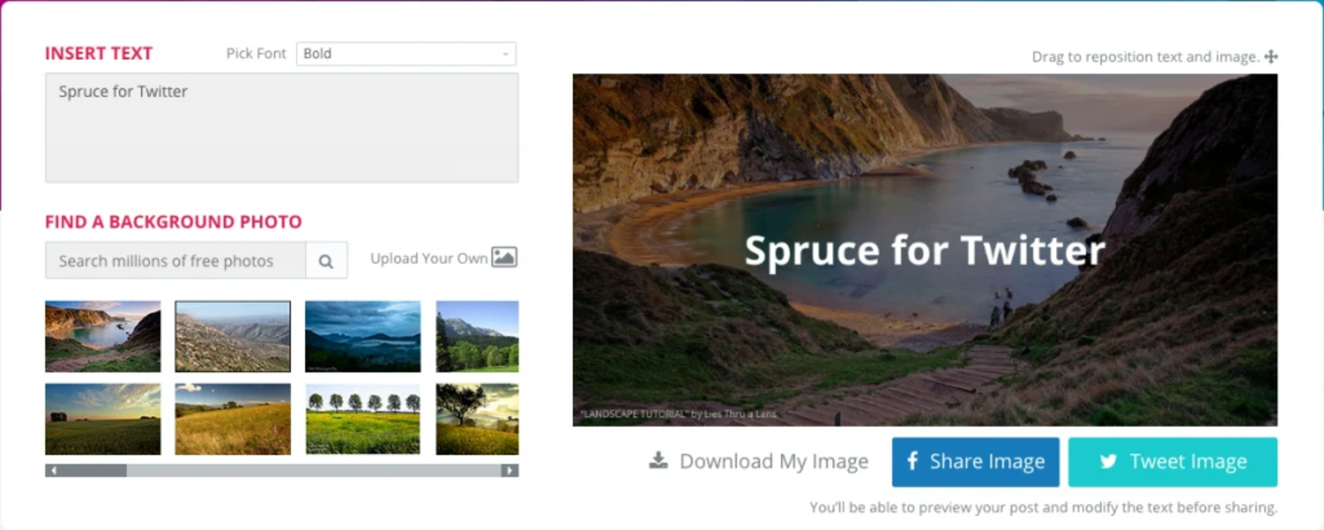Click the Pick Font dropdown arrow
1324x530 pixels.
click(x=506, y=54)
